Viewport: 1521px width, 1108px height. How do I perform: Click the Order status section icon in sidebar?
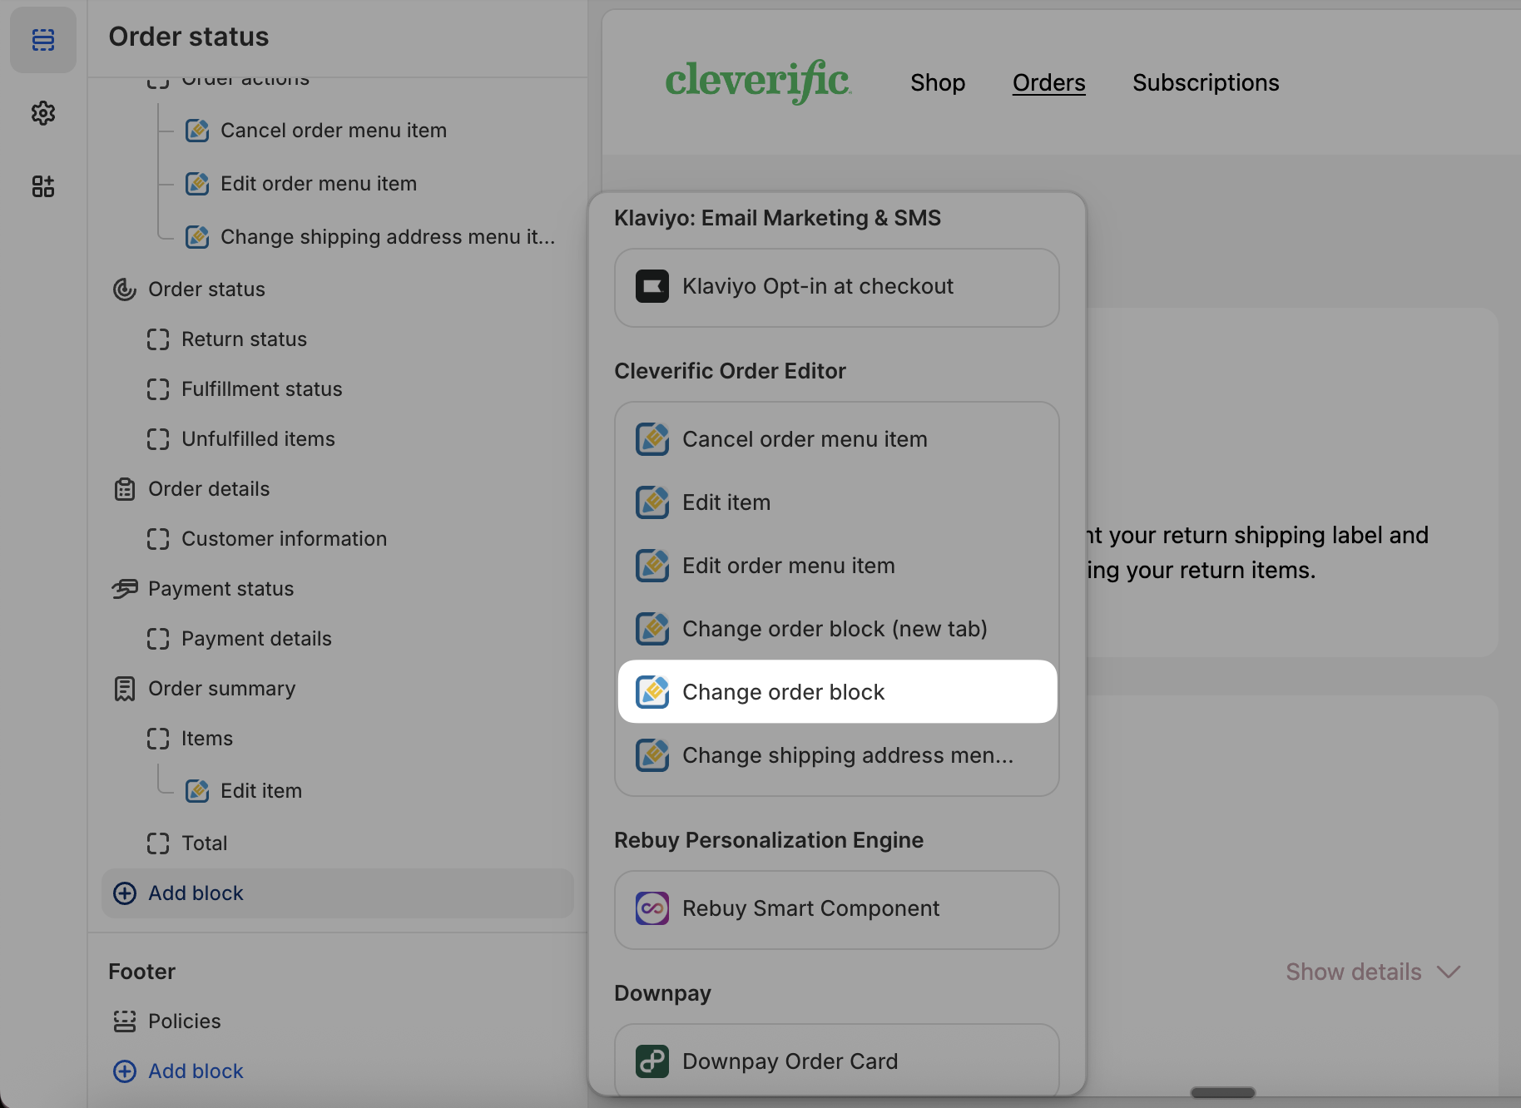125,289
